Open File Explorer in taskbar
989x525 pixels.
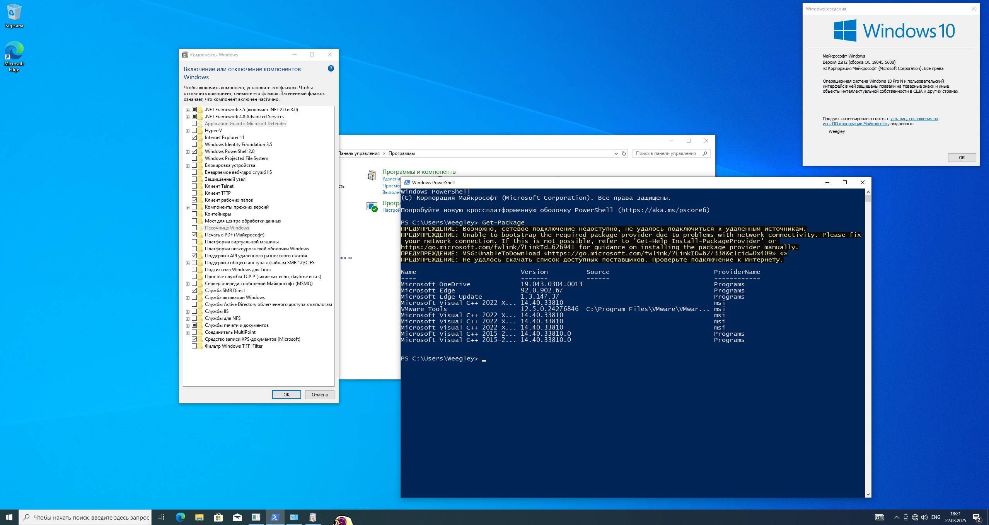199,517
